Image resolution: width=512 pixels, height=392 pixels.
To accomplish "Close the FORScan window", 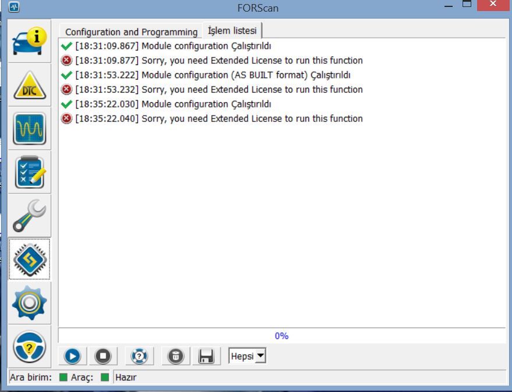I will [493, 5].
